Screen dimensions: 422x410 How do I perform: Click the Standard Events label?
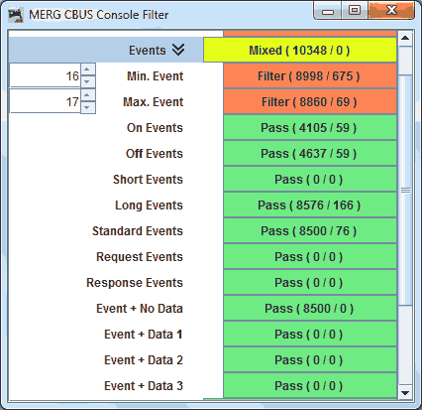click(x=138, y=231)
